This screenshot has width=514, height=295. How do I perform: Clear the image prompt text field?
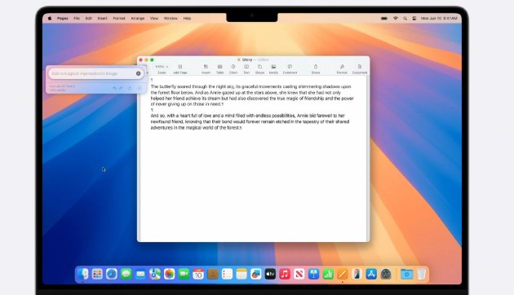click(139, 73)
